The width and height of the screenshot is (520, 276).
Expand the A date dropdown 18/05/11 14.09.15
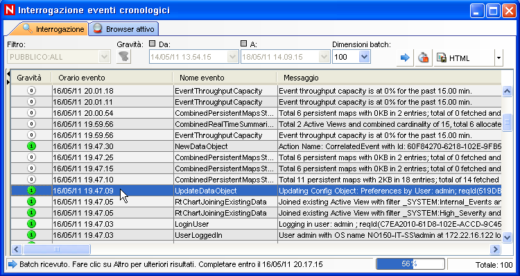(324, 57)
